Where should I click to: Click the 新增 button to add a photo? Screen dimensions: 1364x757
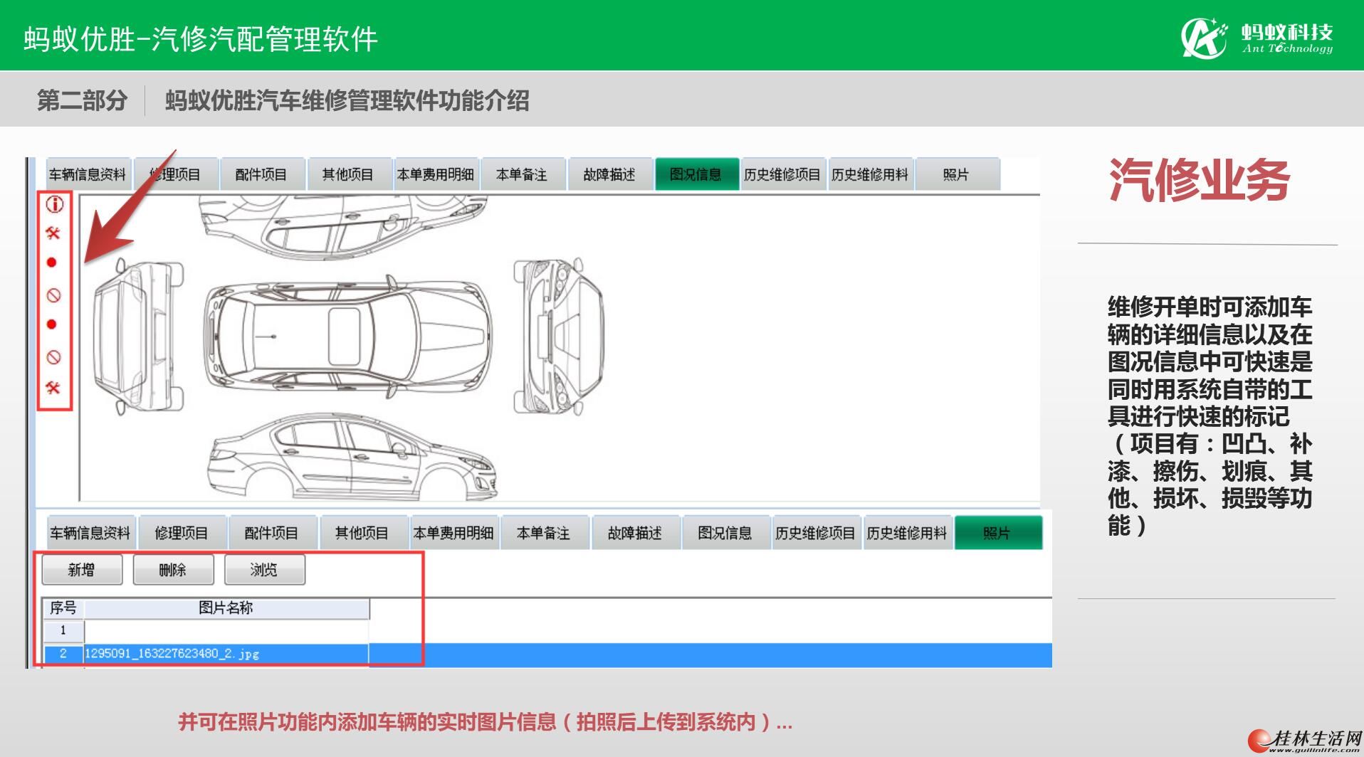coord(82,570)
